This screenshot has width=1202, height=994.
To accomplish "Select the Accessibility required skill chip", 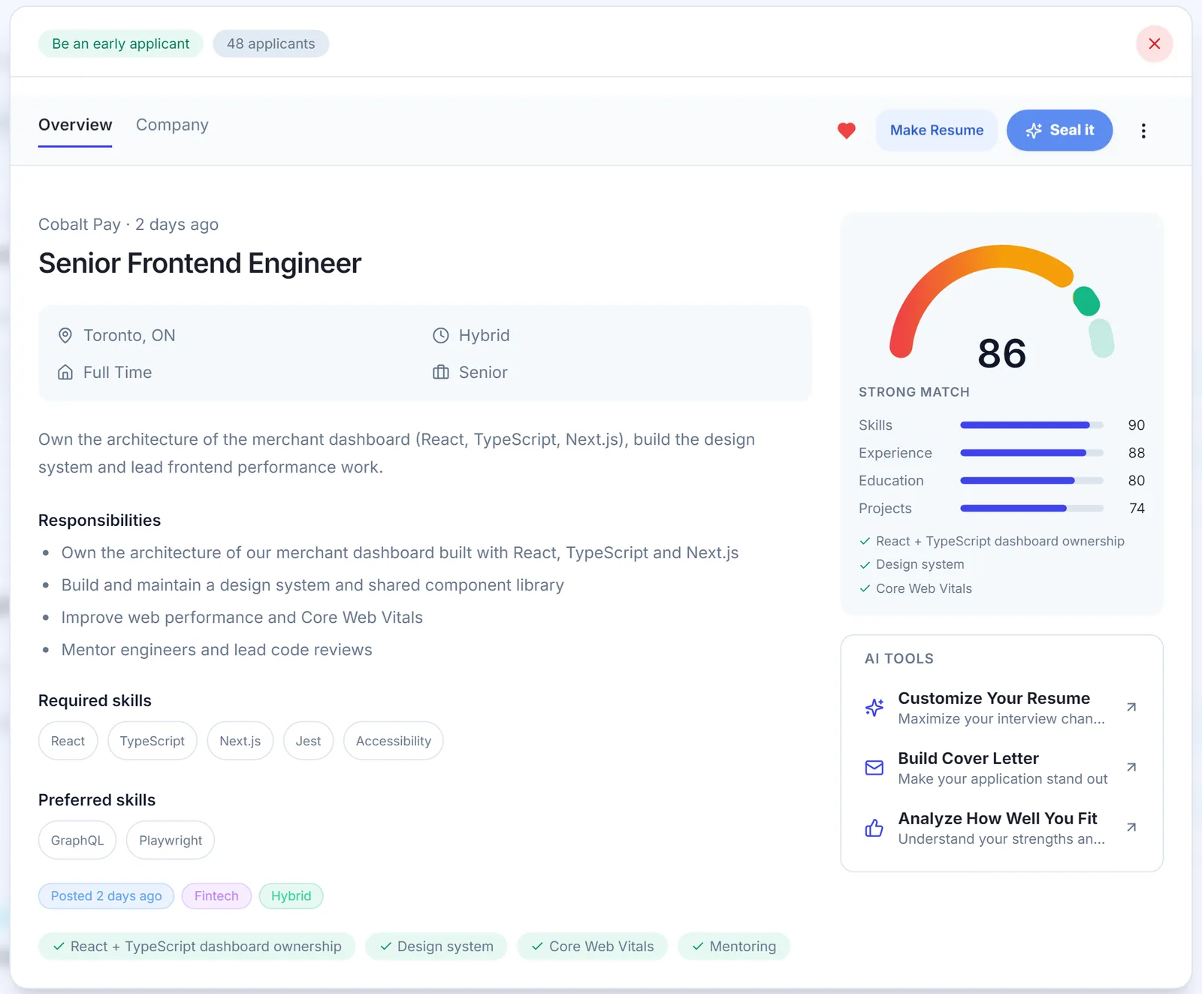I will pos(393,741).
